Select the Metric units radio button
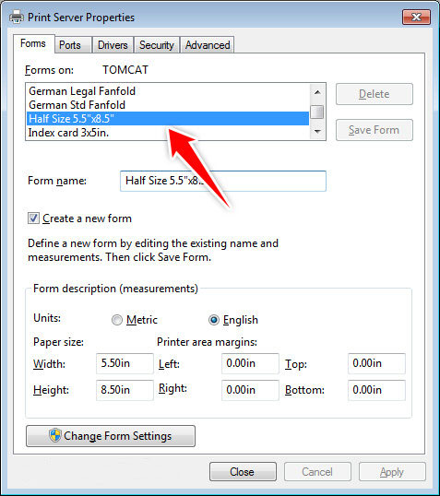Image resolution: width=440 pixels, height=496 pixels. [x=117, y=320]
